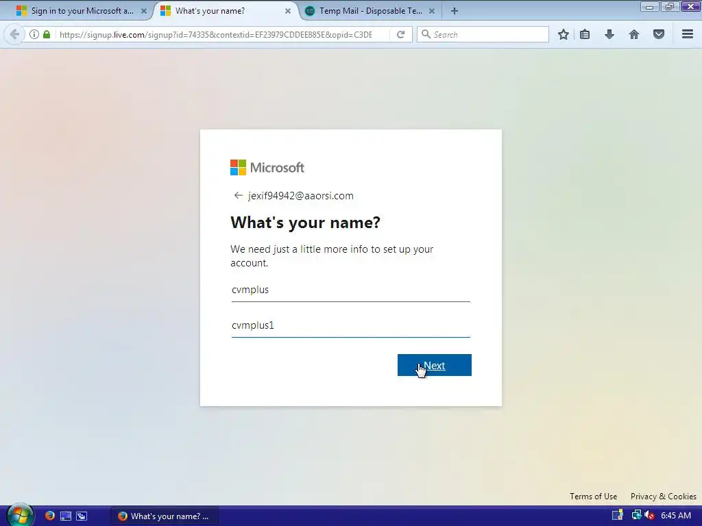Launch Firefox from quick launch
Viewport: 702px width, 526px height.
tap(49, 516)
